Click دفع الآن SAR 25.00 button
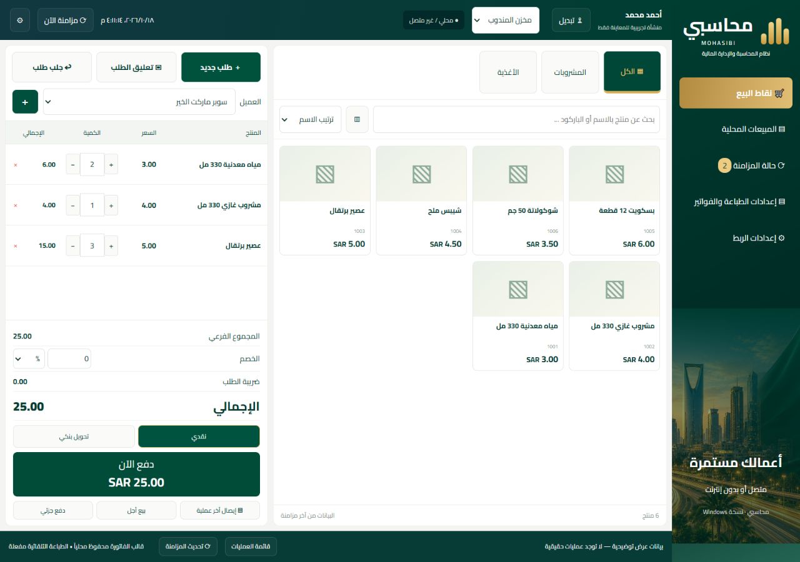Viewport: 800px width, 562px height. tap(136, 474)
